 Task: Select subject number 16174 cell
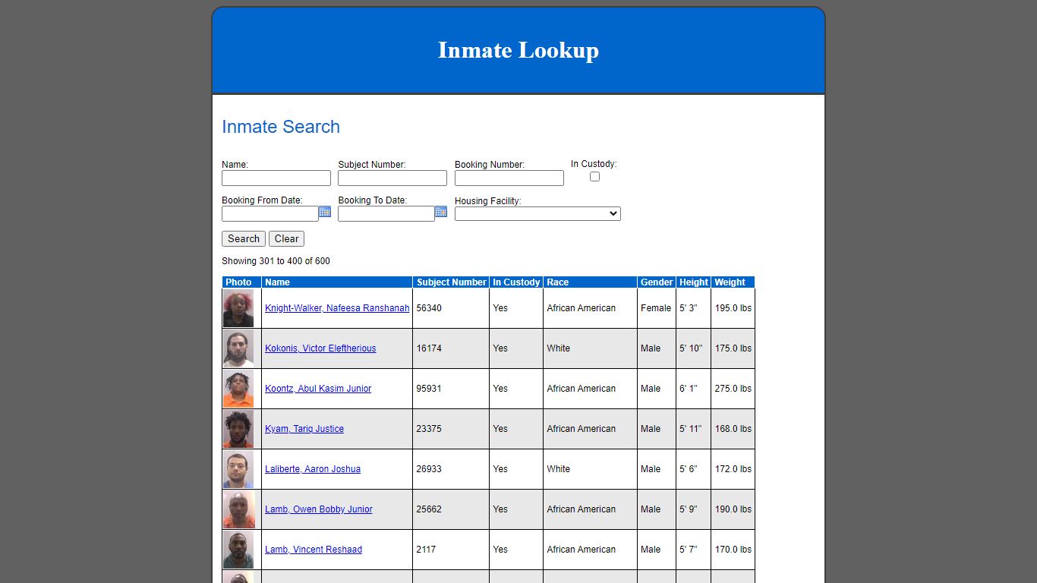451,348
